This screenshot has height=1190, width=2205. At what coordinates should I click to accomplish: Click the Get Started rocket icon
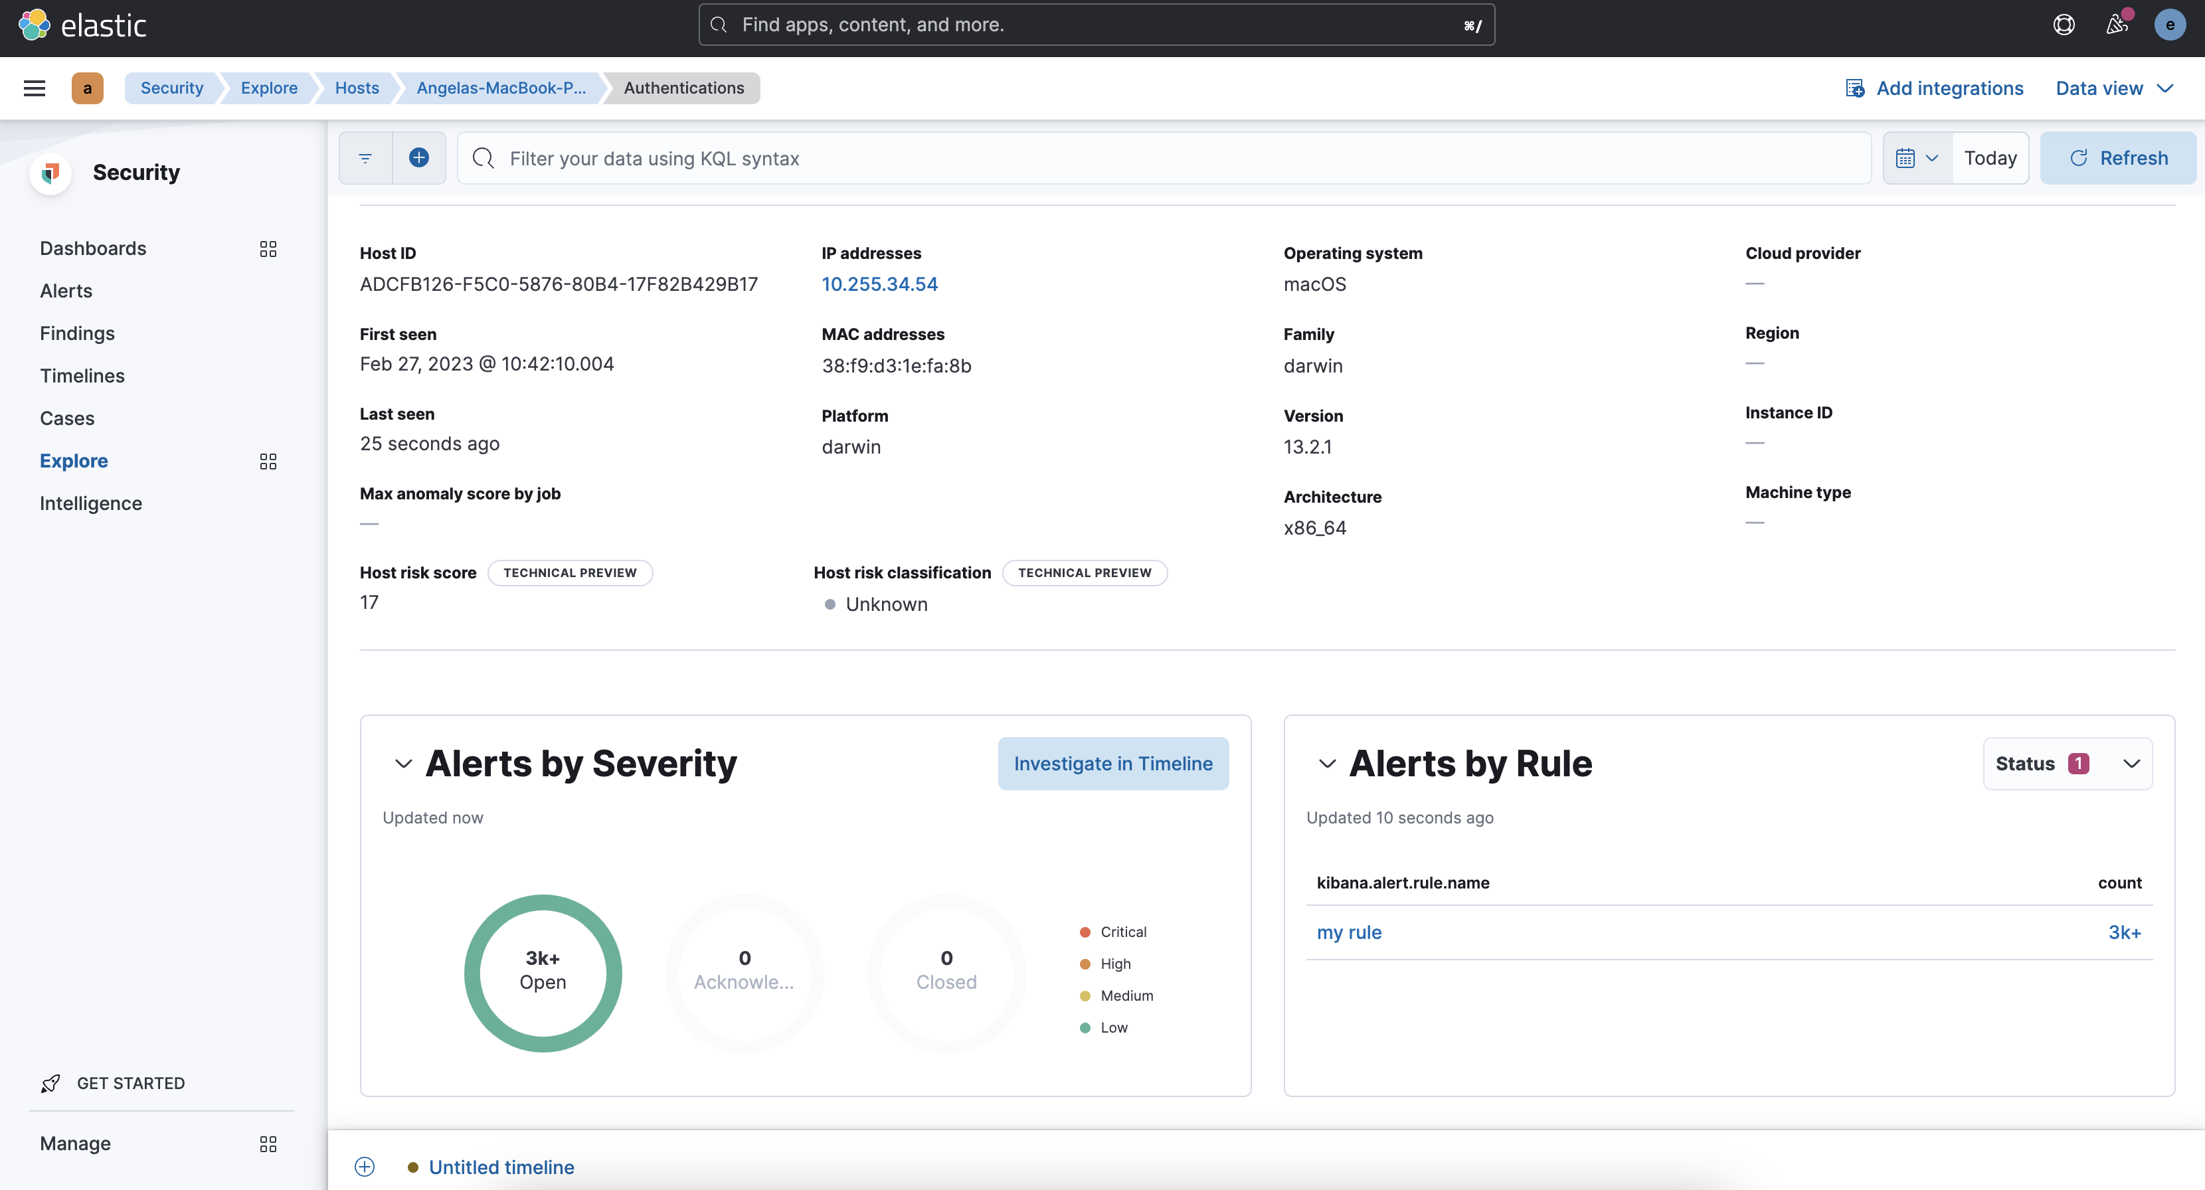51,1083
